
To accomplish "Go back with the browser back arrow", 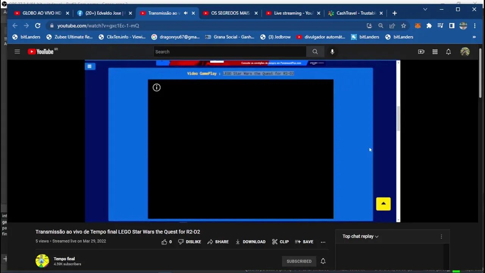I will [x=15, y=25].
